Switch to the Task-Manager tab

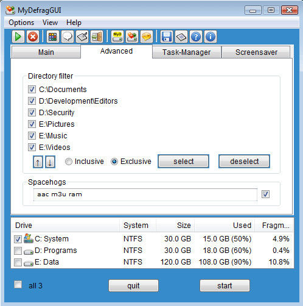click(186, 52)
